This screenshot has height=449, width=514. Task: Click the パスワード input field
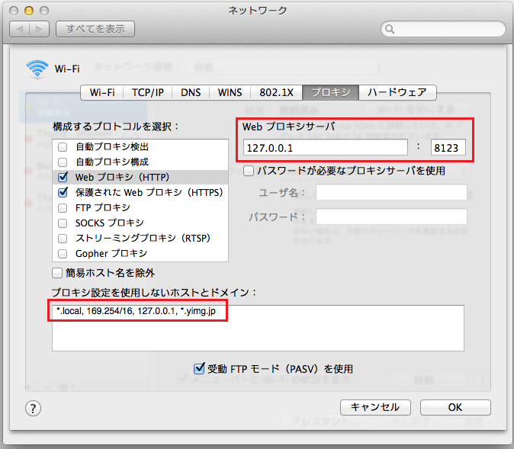pyautogui.click(x=391, y=216)
